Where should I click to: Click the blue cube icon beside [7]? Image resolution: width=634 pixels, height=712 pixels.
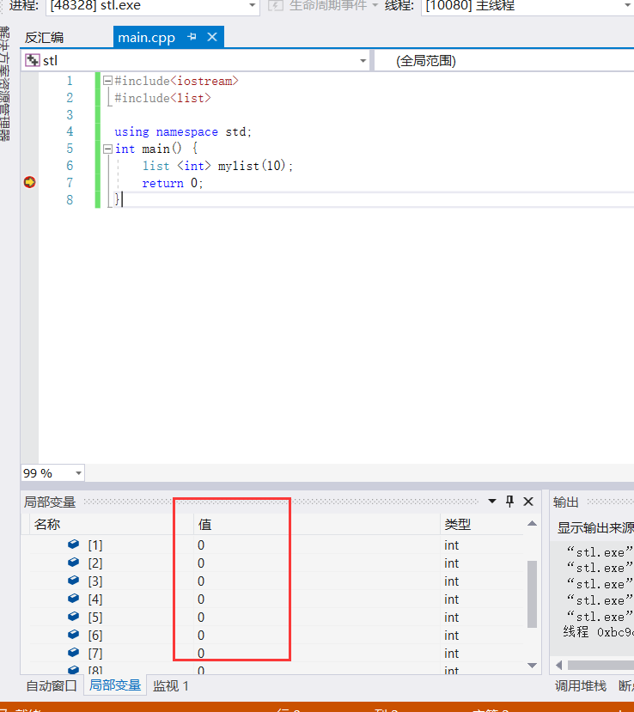click(x=73, y=653)
